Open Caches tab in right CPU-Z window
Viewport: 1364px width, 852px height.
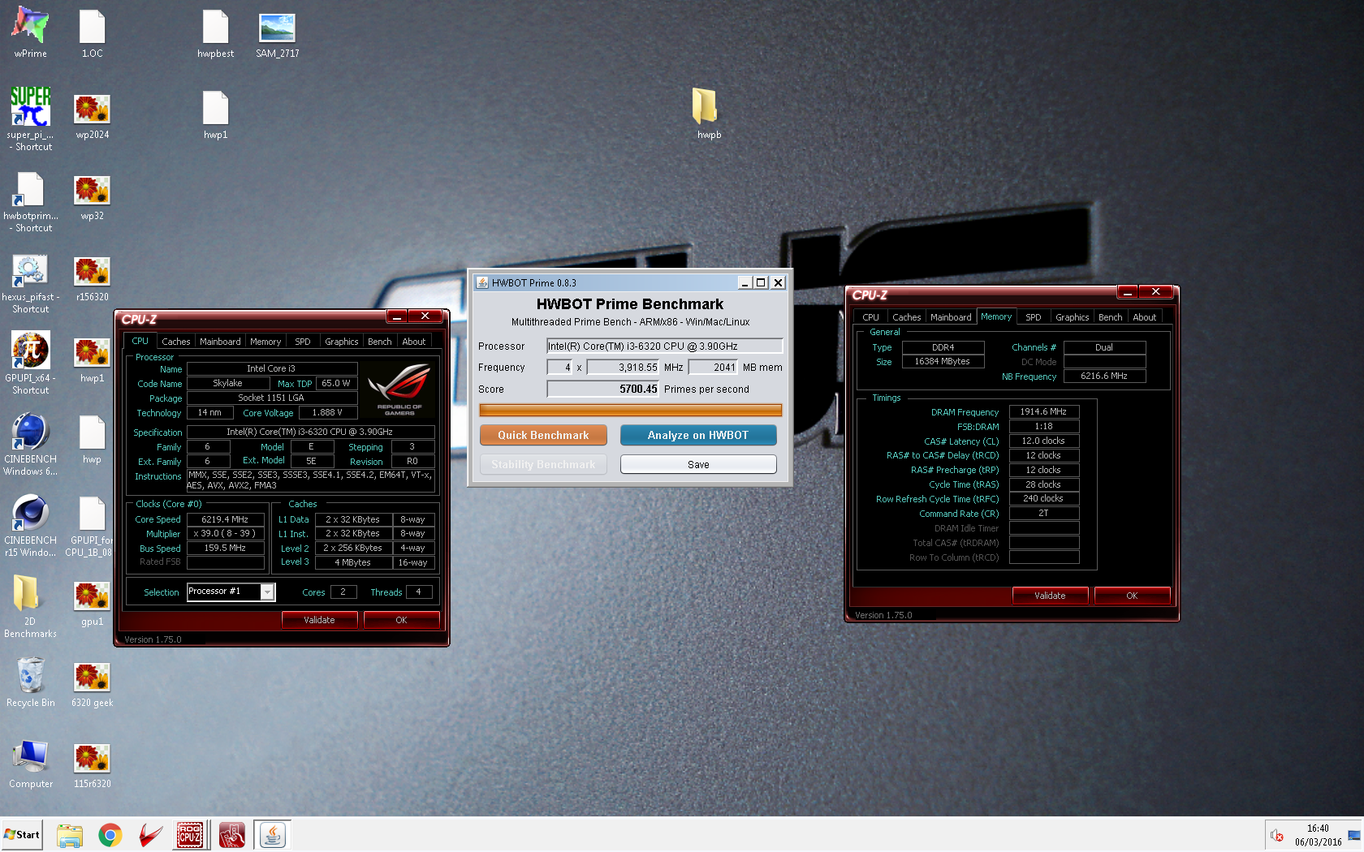pos(906,317)
